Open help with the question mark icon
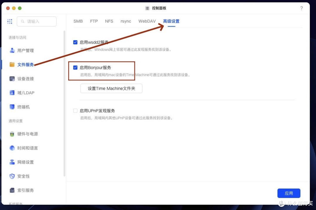The width and height of the screenshot is (316, 210). pos(301,8)
